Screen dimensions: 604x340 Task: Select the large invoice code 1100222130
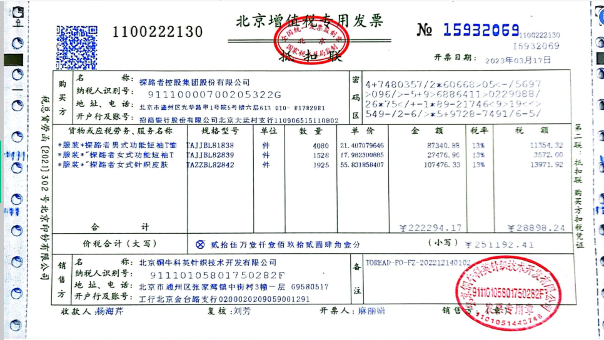point(158,32)
